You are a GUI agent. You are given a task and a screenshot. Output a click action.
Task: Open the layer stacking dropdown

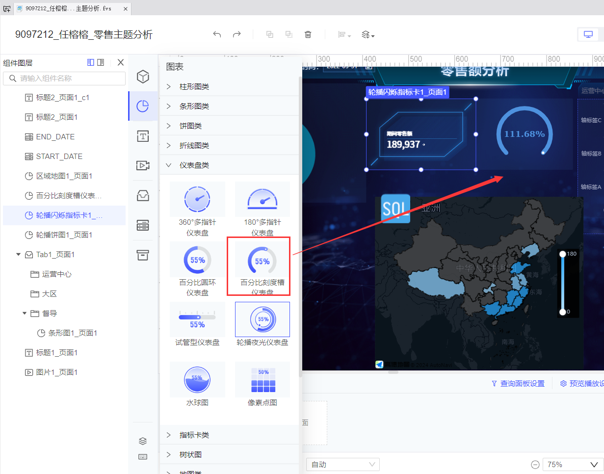point(368,35)
